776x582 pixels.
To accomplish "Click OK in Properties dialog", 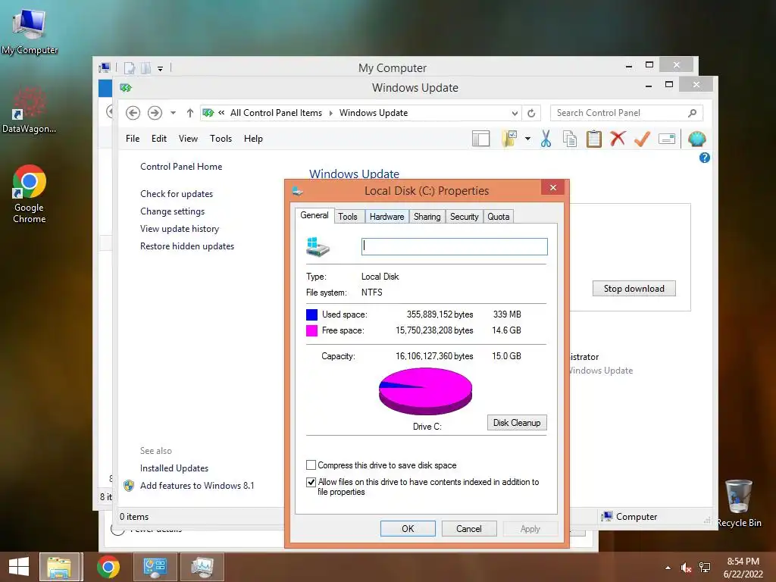I will pyautogui.click(x=408, y=528).
